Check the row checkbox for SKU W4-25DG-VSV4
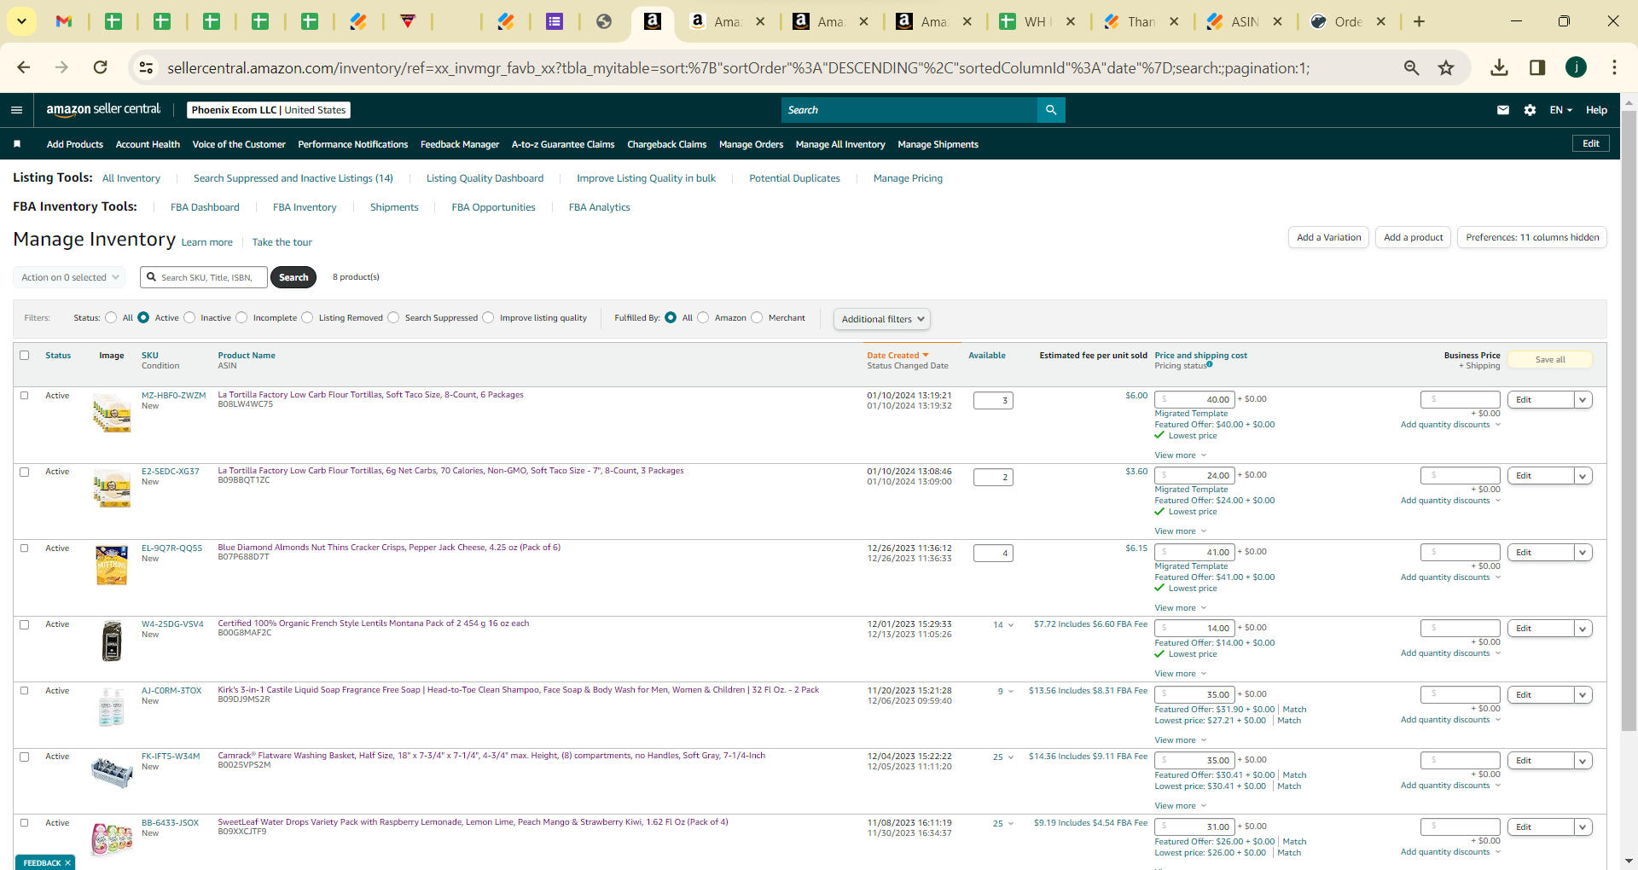The width and height of the screenshot is (1638, 870). 24,624
